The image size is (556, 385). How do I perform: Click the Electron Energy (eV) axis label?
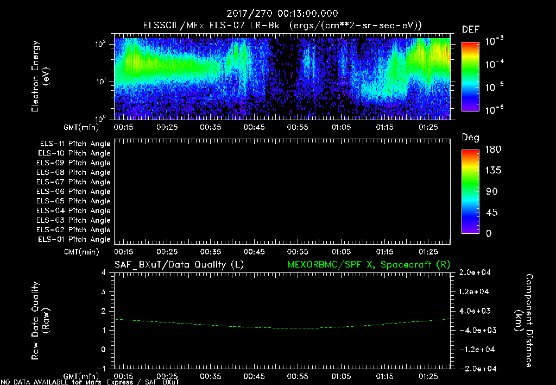[x=40, y=76]
